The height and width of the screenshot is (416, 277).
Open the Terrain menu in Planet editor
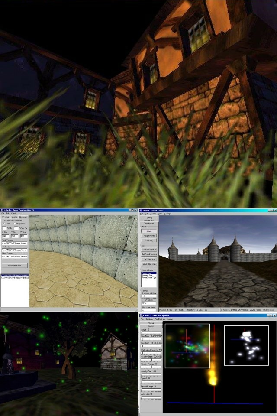click(153, 214)
